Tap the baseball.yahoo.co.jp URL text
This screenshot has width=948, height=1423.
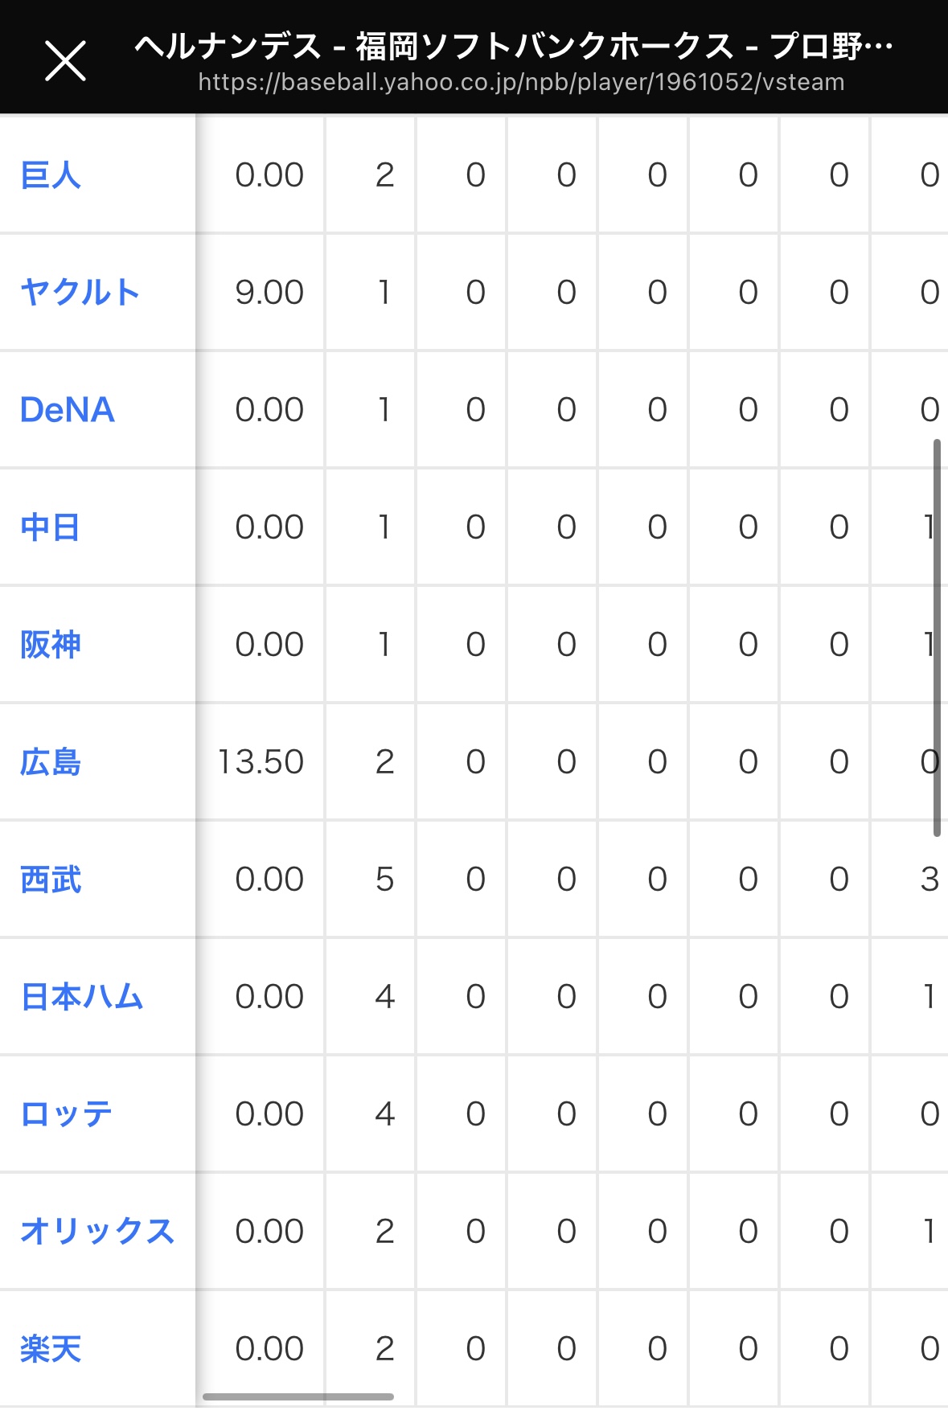(x=521, y=83)
